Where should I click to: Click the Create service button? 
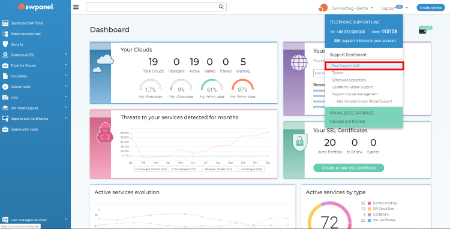coord(430,8)
